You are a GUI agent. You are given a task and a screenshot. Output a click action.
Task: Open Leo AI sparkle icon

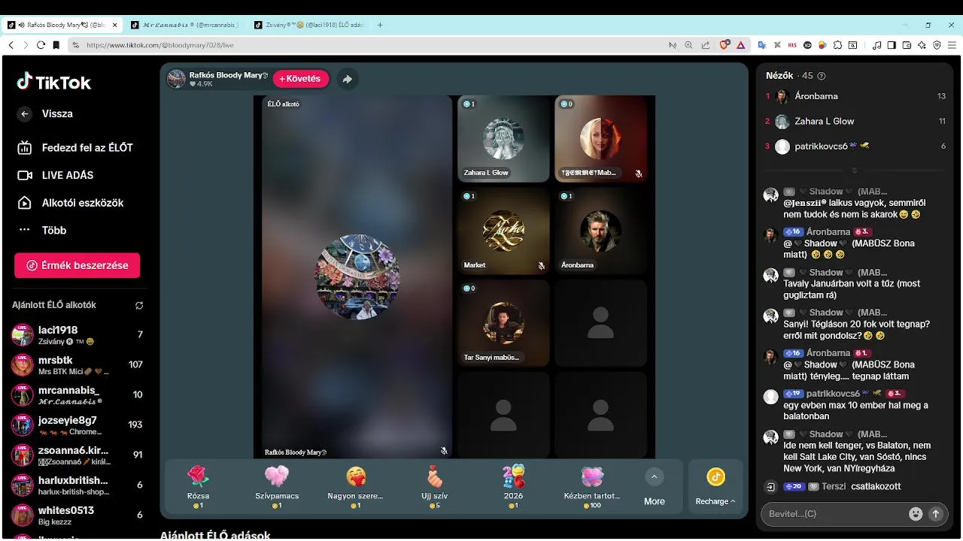[x=922, y=45]
